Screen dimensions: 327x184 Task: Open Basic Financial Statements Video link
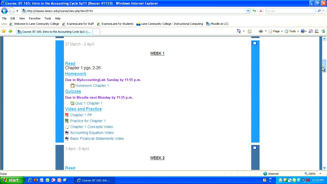[97, 139]
